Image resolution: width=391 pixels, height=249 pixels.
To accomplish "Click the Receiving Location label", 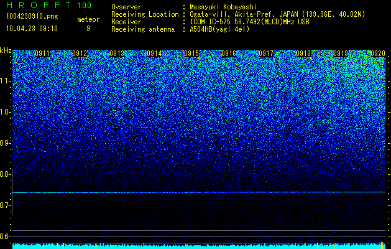I will (145, 14).
